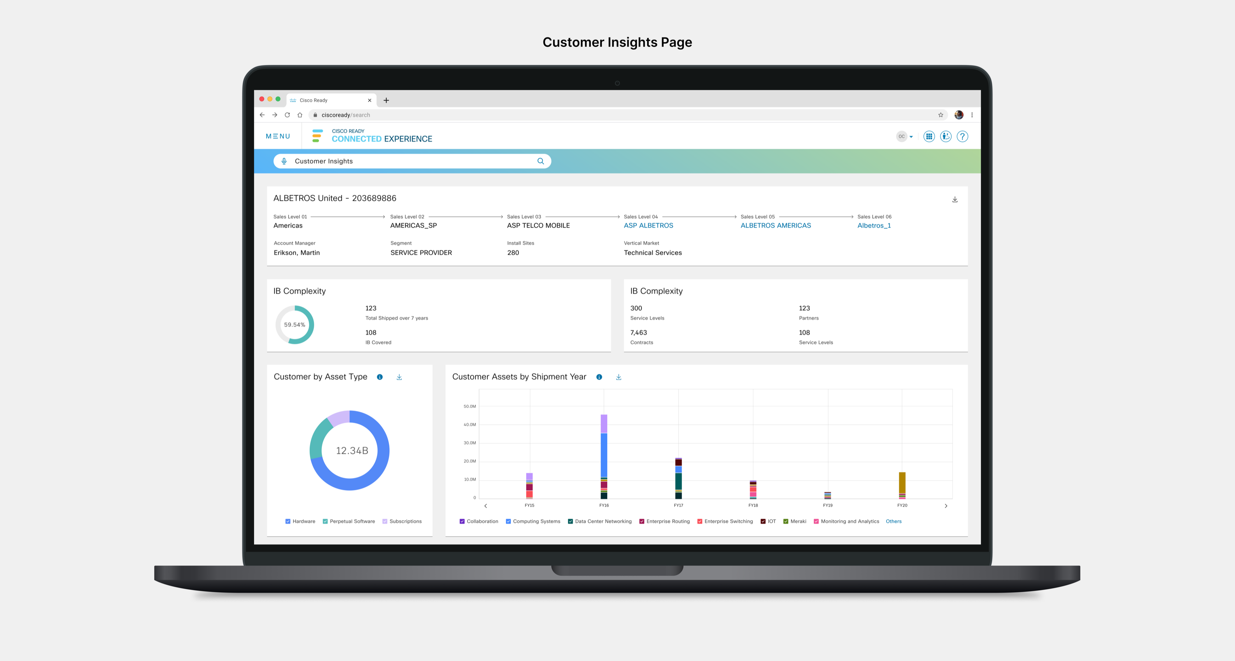The image size is (1235, 661).
Task: Open the ASP ALBETROS sales level link
Action: pyautogui.click(x=648, y=225)
